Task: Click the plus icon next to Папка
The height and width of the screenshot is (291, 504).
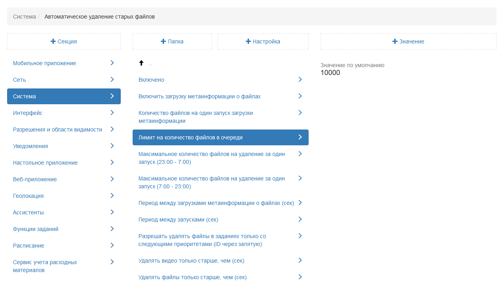Action: click(x=163, y=41)
